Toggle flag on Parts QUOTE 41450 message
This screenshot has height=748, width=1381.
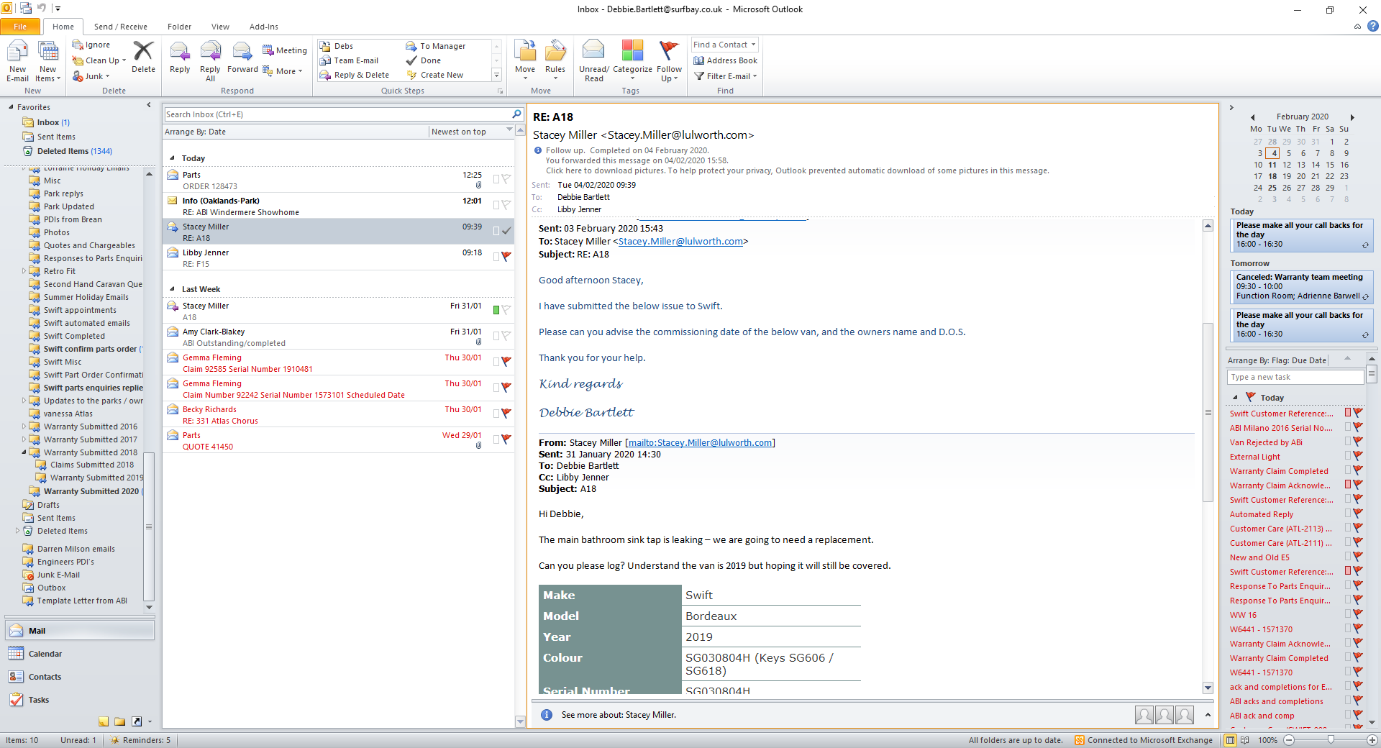click(x=506, y=439)
